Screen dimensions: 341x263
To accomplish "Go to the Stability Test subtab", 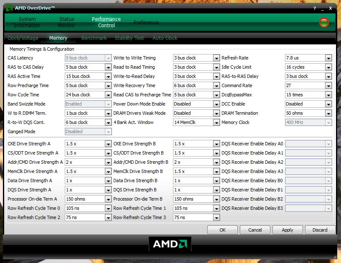I will tap(130, 38).
